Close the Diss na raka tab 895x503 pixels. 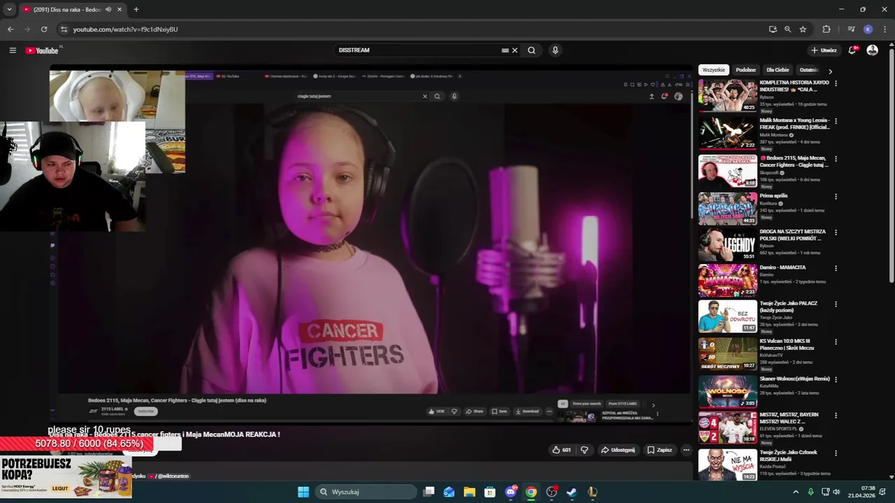click(120, 10)
